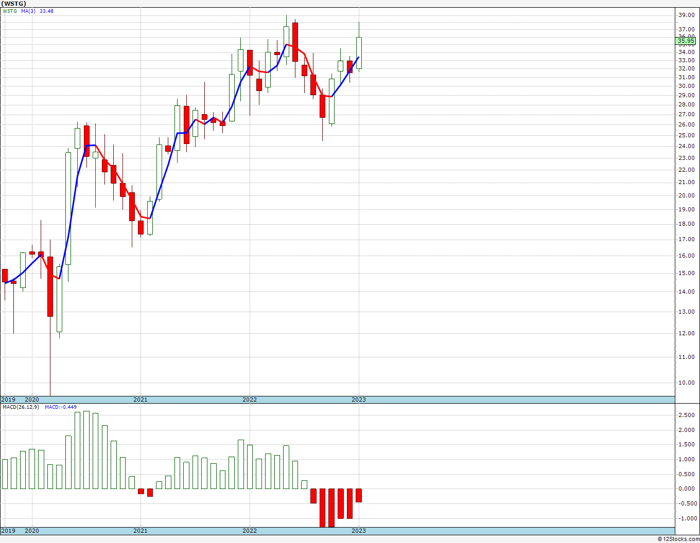The image size is (700, 543).
Task: Select the 24.00 price axis label
Action: coord(687,147)
